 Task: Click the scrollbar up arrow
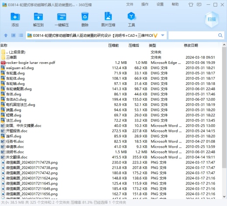[224, 45]
